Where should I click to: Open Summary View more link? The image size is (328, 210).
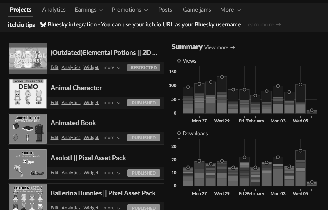coord(219,47)
